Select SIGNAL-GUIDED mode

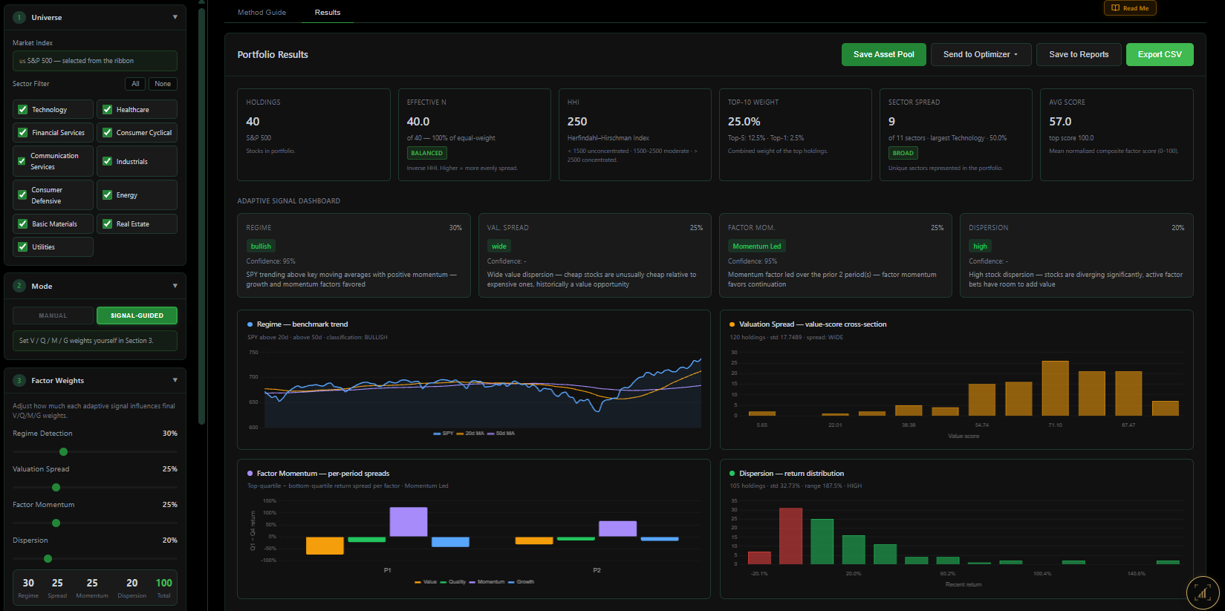[137, 316]
